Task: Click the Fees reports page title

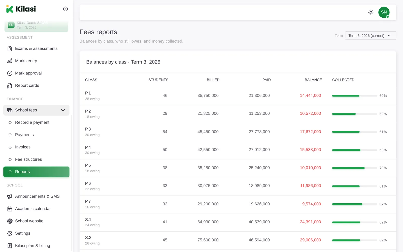Action: [x=98, y=32]
